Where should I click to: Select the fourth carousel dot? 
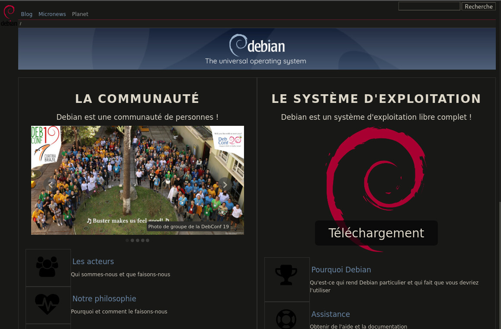pos(142,240)
